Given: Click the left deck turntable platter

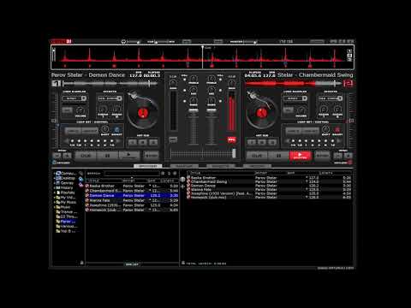Looking at the screenshot, I should pos(143,113).
